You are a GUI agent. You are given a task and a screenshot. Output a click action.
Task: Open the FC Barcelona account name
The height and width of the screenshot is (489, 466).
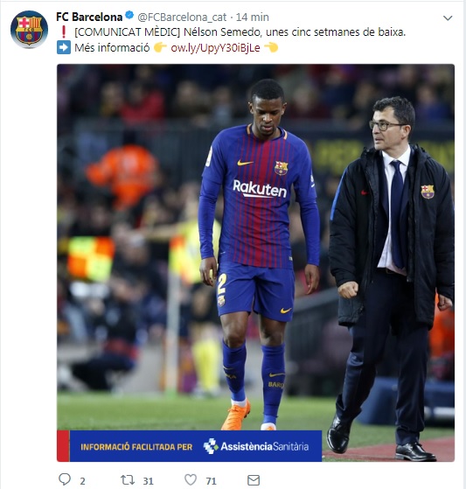click(x=89, y=17)
